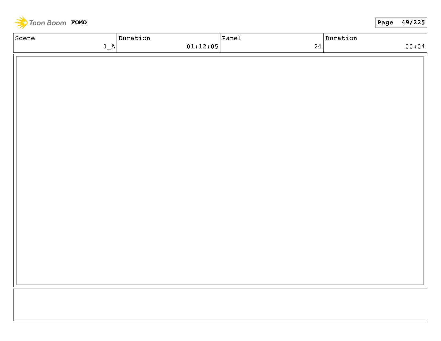The image size is (441, 341).
Task: Select panel number 24
Action: [318, 47]
